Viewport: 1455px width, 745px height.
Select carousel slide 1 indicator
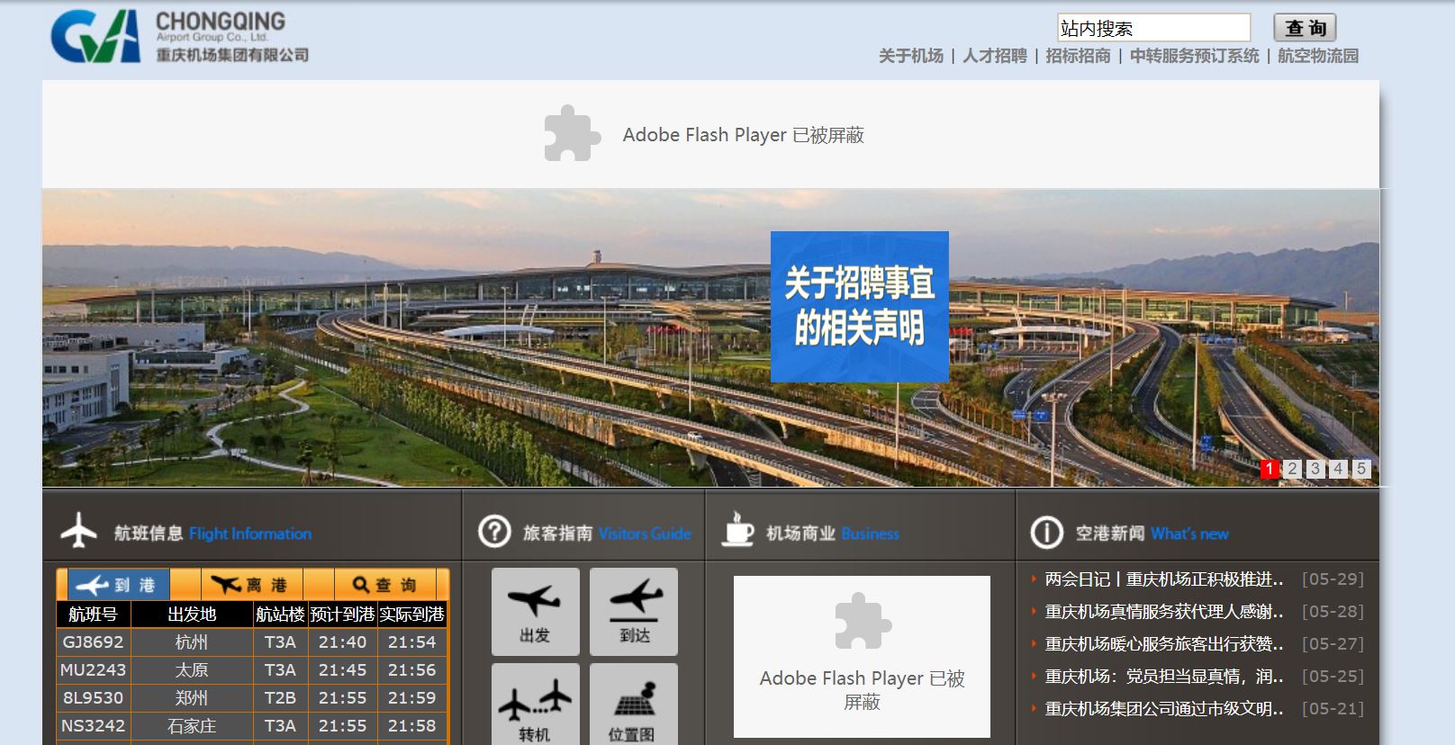[x=1270, y=469]
